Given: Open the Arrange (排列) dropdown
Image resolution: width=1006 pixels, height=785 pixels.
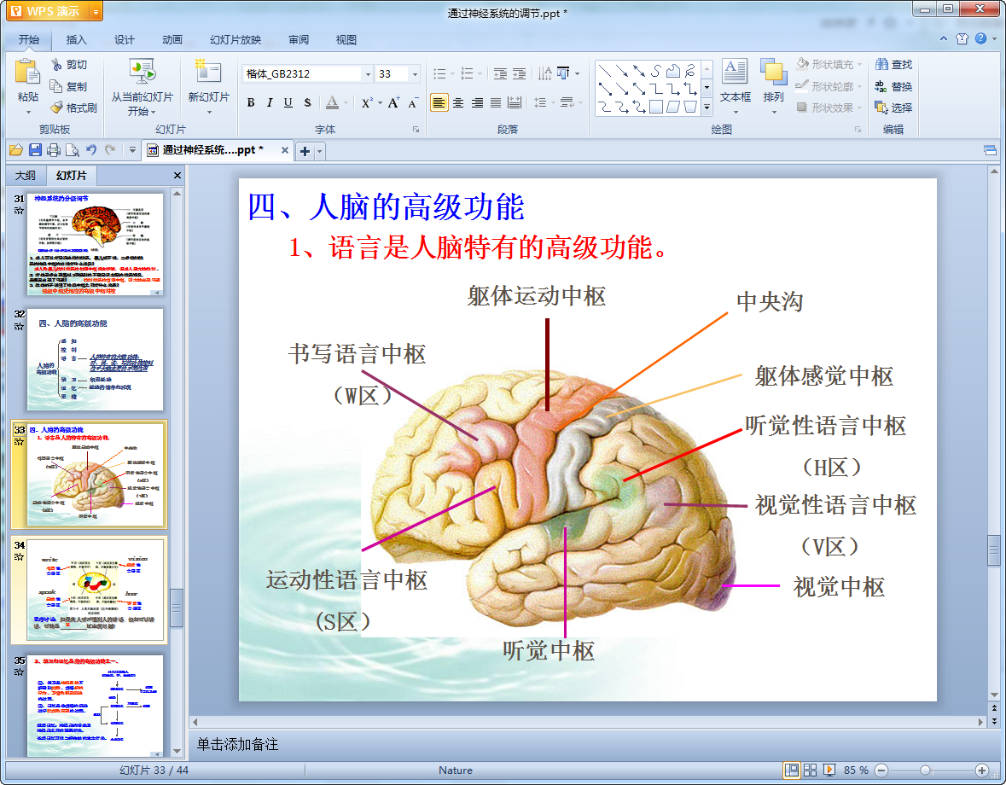Looking at the screenshot, I should pos(774,88).
